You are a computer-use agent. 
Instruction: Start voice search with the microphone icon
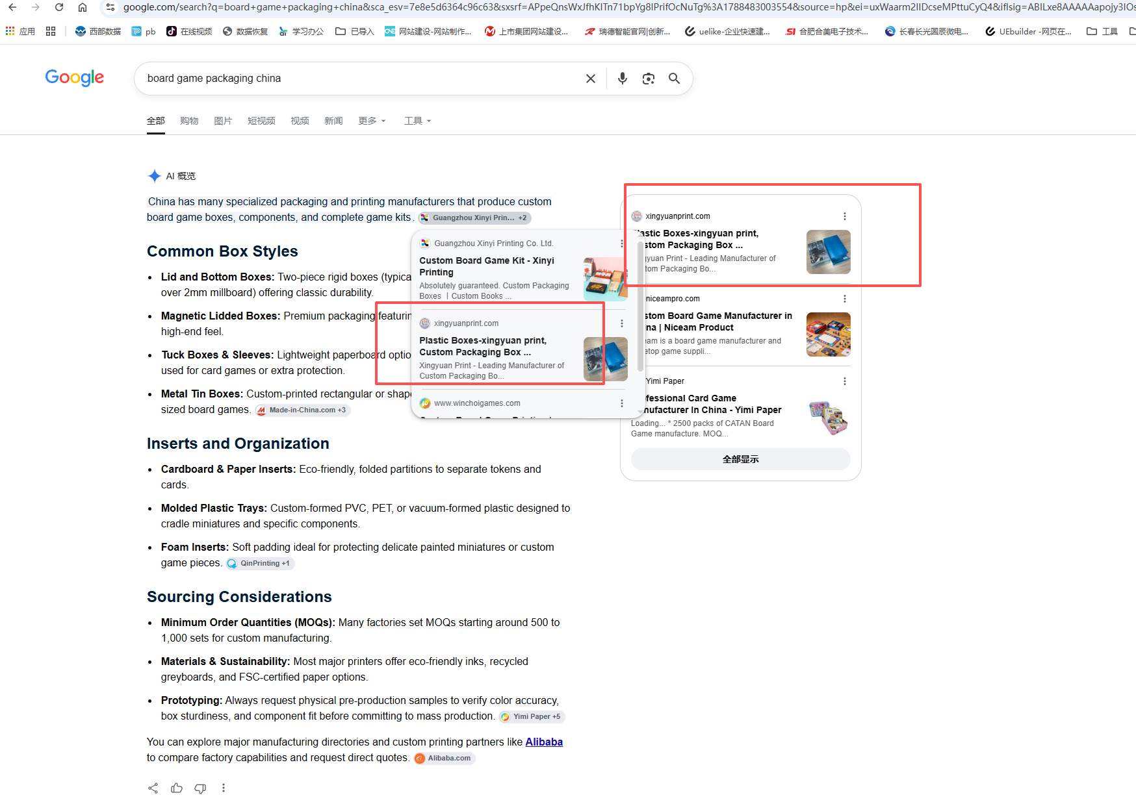click(623, 79)
